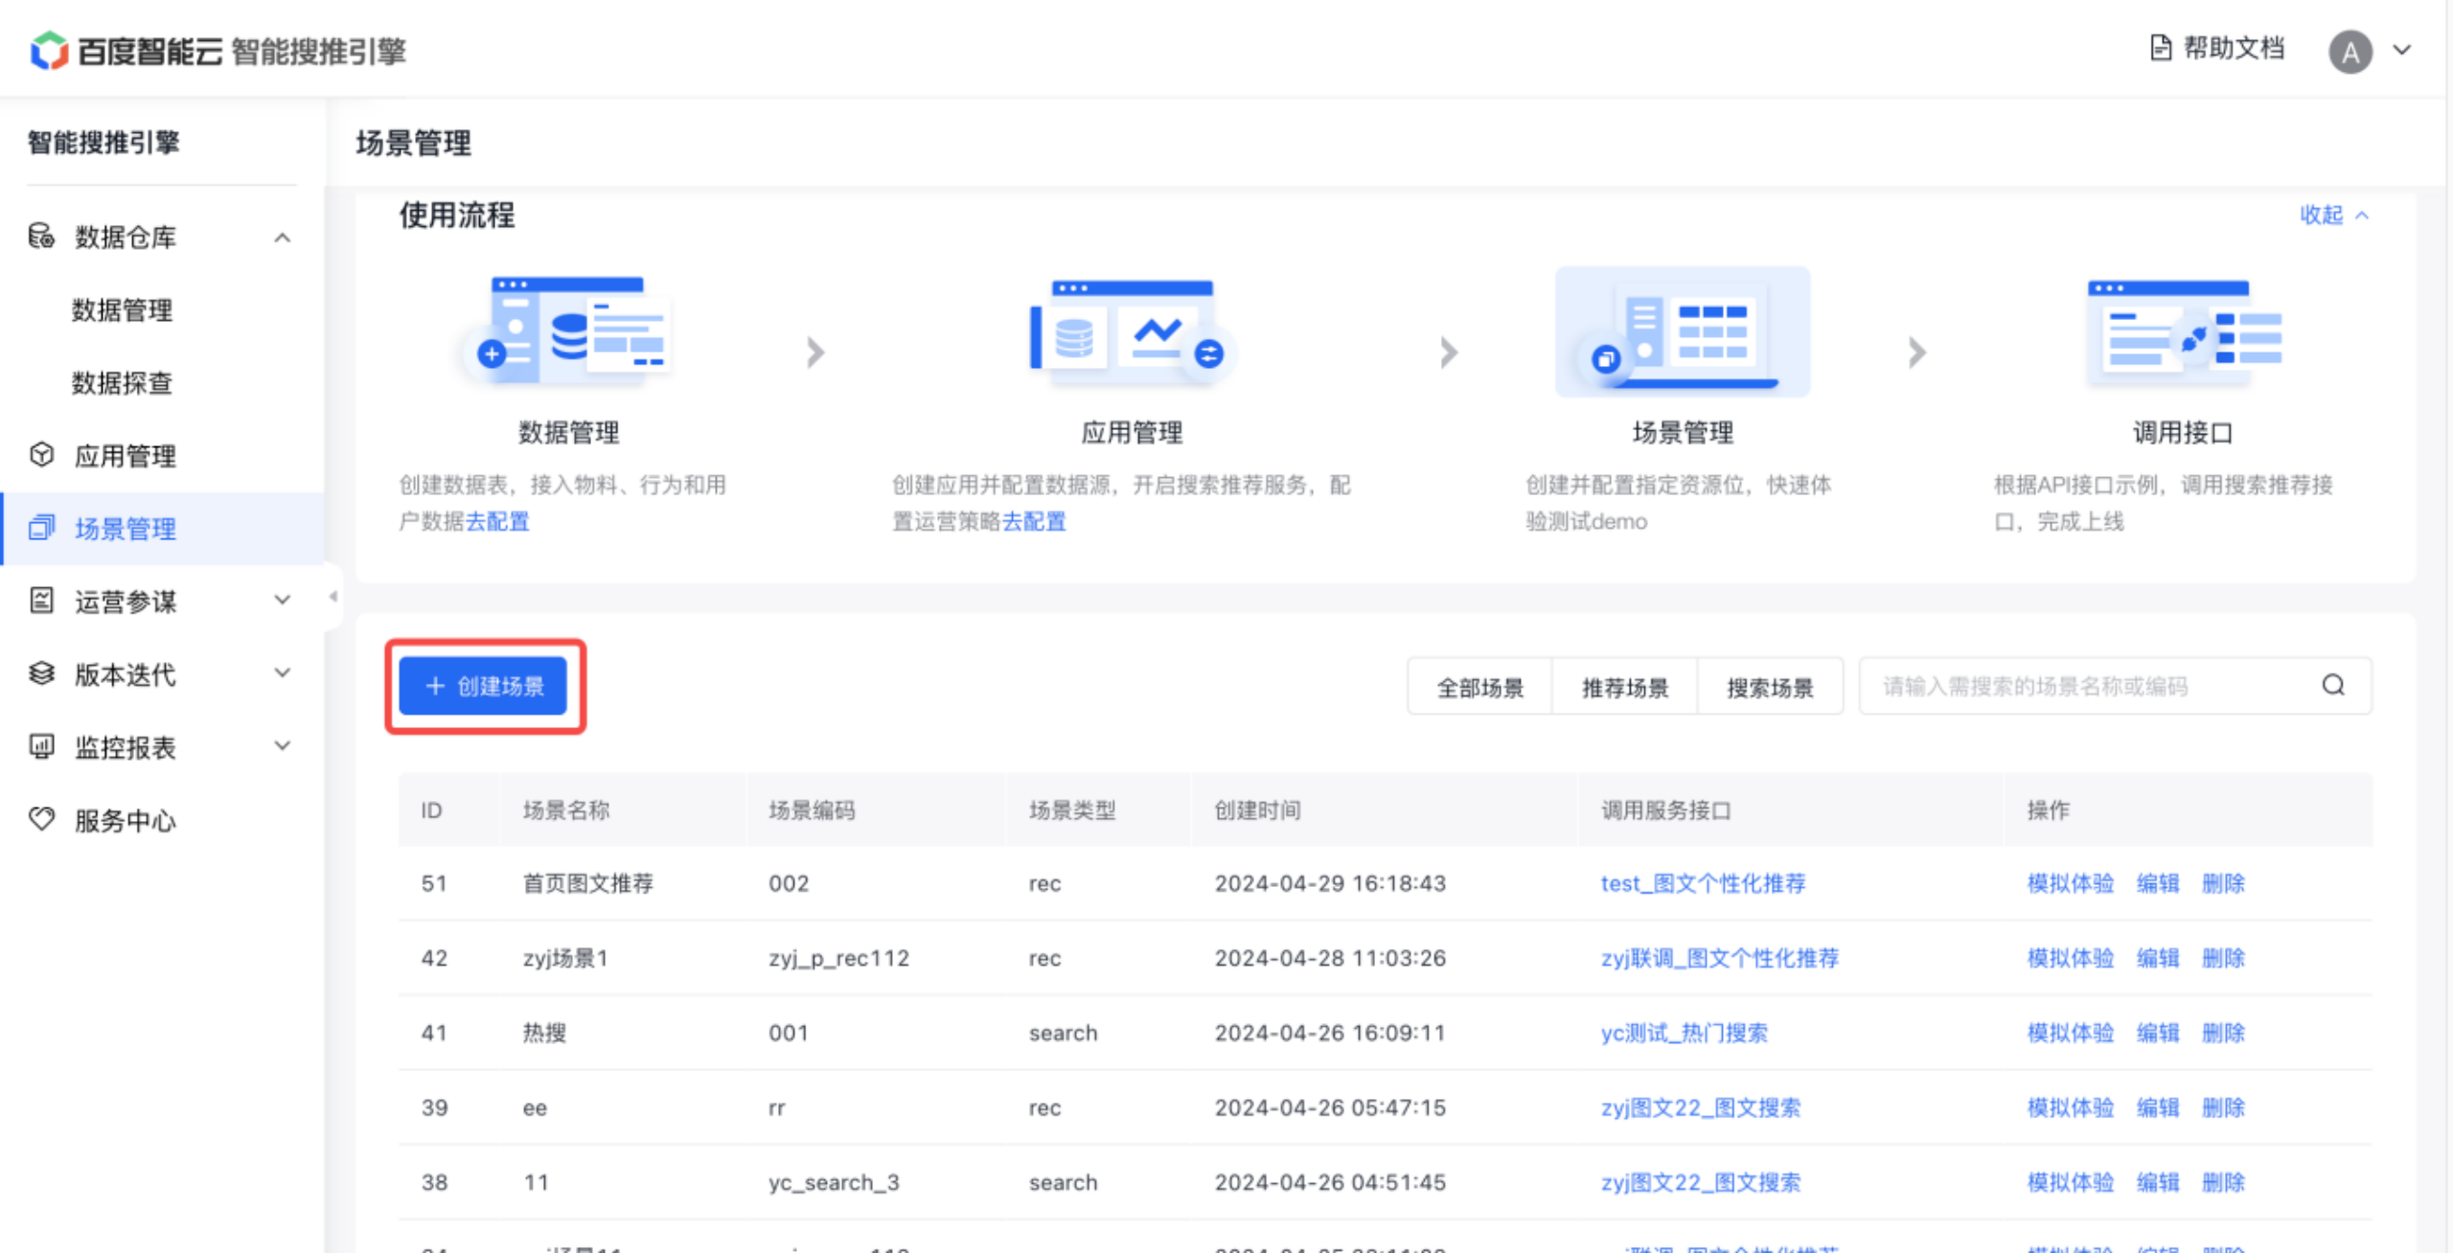Open zyj图文22_图文搜索 link for scene 39
Viewport: 2453px width, 1253px height.
click(x=1700, y=1107)
